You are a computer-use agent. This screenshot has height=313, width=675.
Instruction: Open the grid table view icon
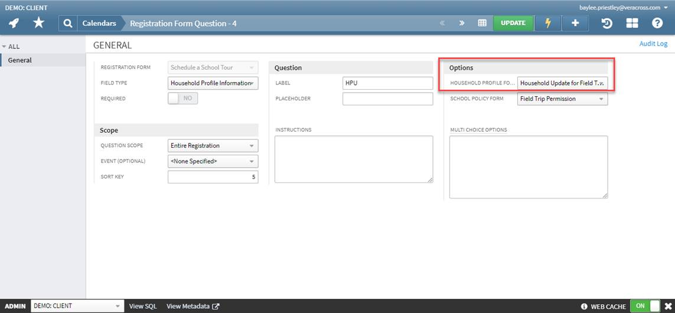coord(482,23)
